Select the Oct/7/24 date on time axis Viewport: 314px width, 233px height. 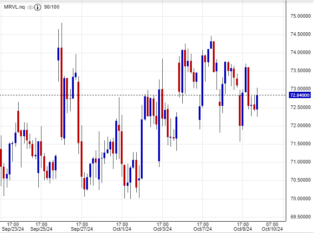click(x=202, y=229)
